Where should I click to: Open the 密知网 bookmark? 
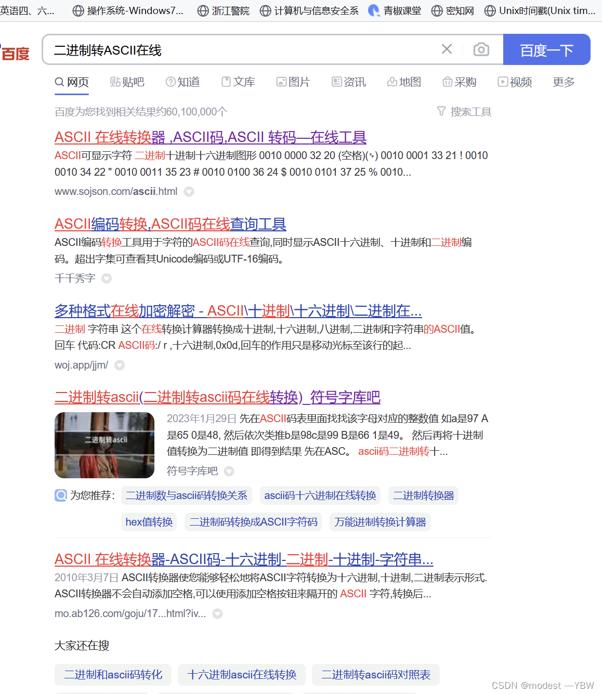(453, 10)
